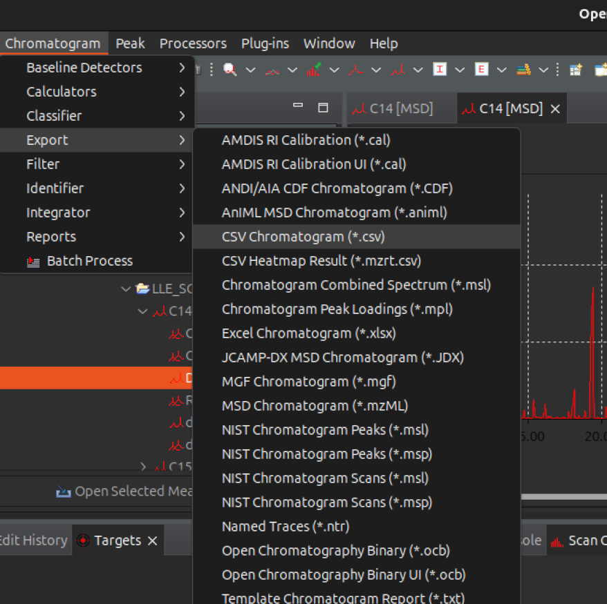Click the bar chart with green arrow icon
Image resolution: width=607 pixels, height=604 pixels.
[314, 70]
